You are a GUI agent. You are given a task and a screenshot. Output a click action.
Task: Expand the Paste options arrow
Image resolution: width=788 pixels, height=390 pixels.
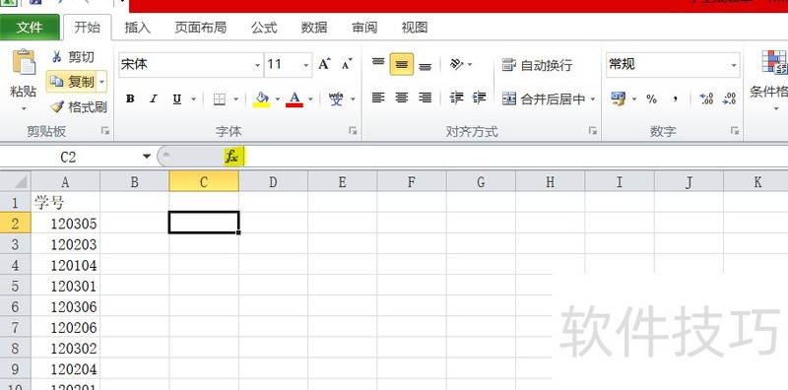pos(24,108)
